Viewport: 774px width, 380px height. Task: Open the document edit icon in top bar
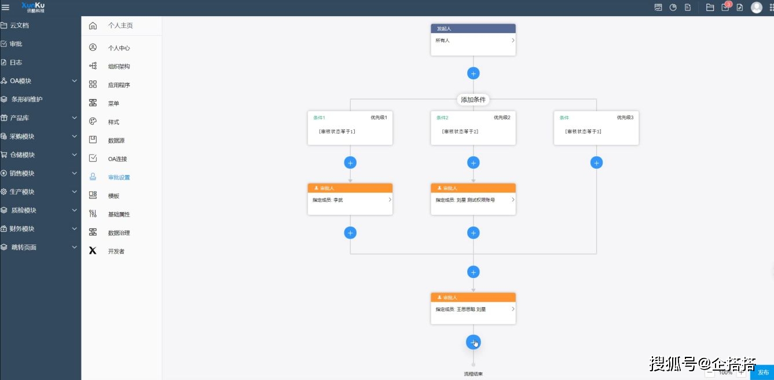pos(739,7)
